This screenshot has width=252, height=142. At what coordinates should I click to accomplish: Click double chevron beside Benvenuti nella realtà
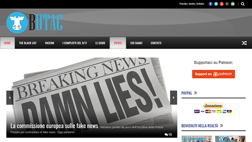click(x=221, y=125)
